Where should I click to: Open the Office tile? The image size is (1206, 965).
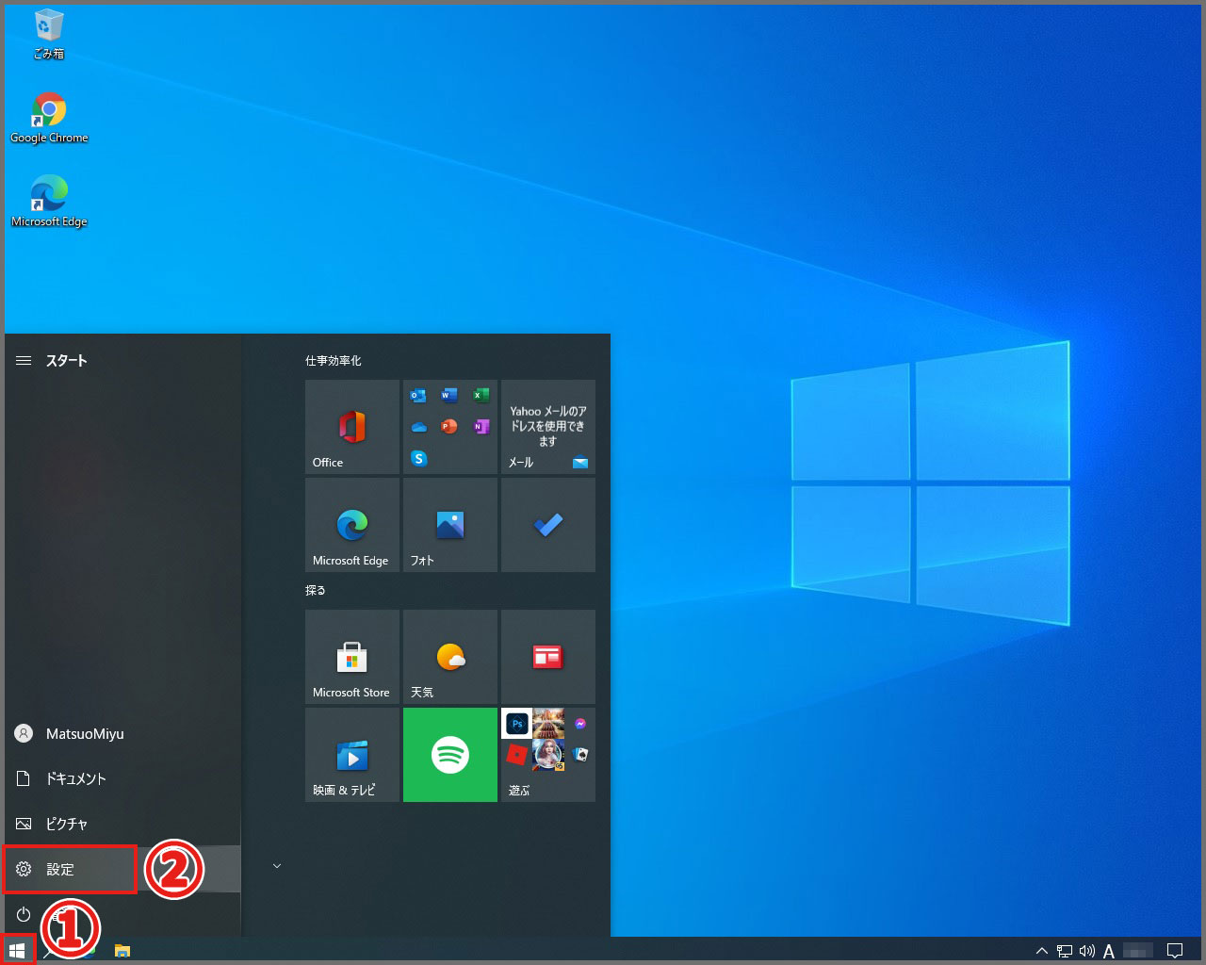pos(352,427)
